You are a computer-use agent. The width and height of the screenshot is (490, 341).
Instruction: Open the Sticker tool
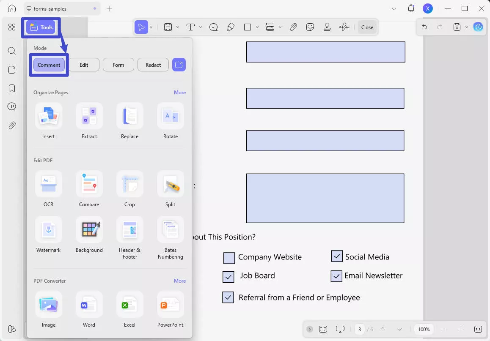click(310, 27)
